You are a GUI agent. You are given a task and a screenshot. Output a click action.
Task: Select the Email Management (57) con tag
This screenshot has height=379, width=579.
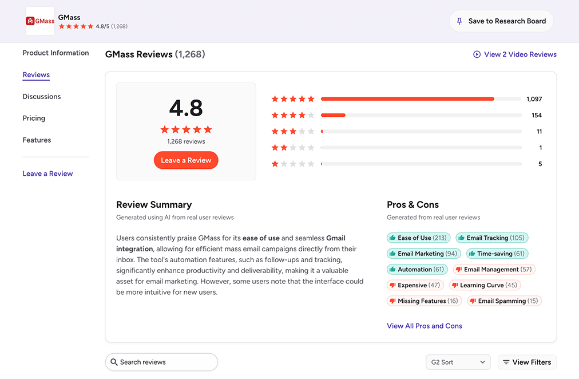[494, 269]
